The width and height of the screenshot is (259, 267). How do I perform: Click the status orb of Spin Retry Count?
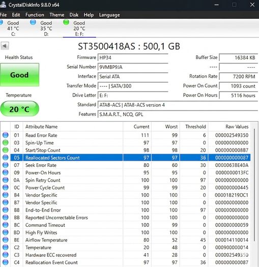[6, 180]
